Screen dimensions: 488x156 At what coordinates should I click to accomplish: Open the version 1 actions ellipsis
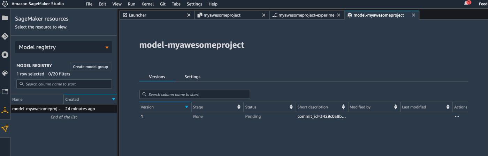point(457,116)
